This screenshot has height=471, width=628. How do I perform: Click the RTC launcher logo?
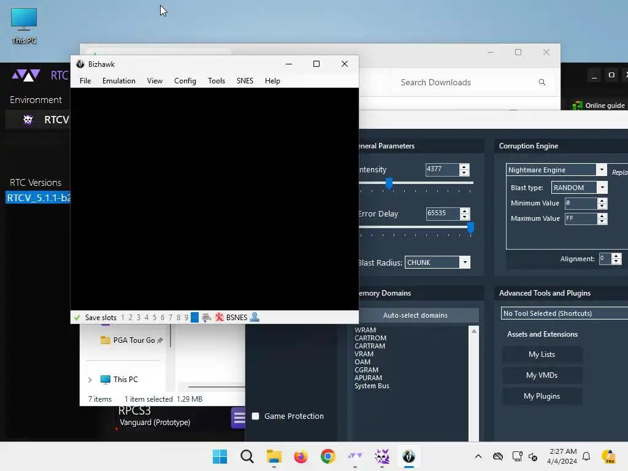[x=26, y=75]
